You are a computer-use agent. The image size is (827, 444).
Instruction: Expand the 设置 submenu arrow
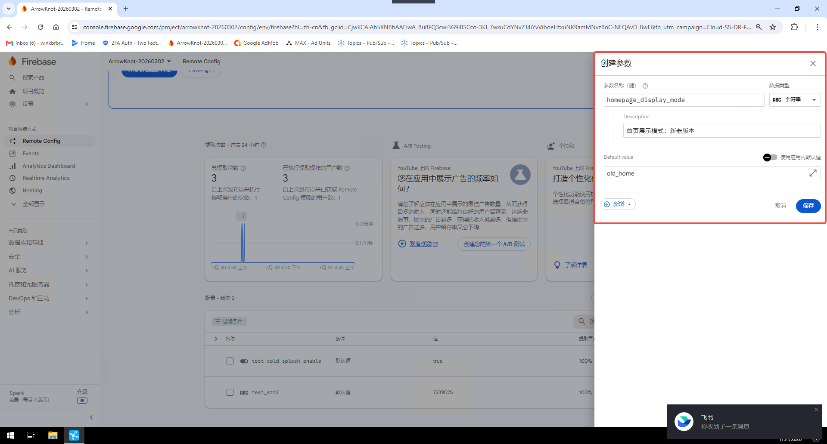87,104
